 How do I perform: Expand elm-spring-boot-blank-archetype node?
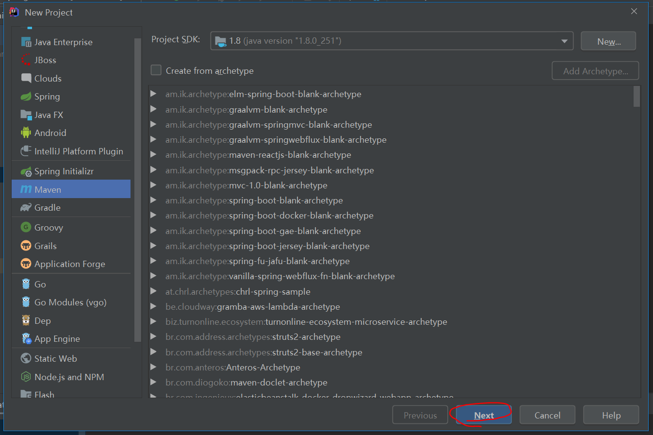click(x=153, y=94)
